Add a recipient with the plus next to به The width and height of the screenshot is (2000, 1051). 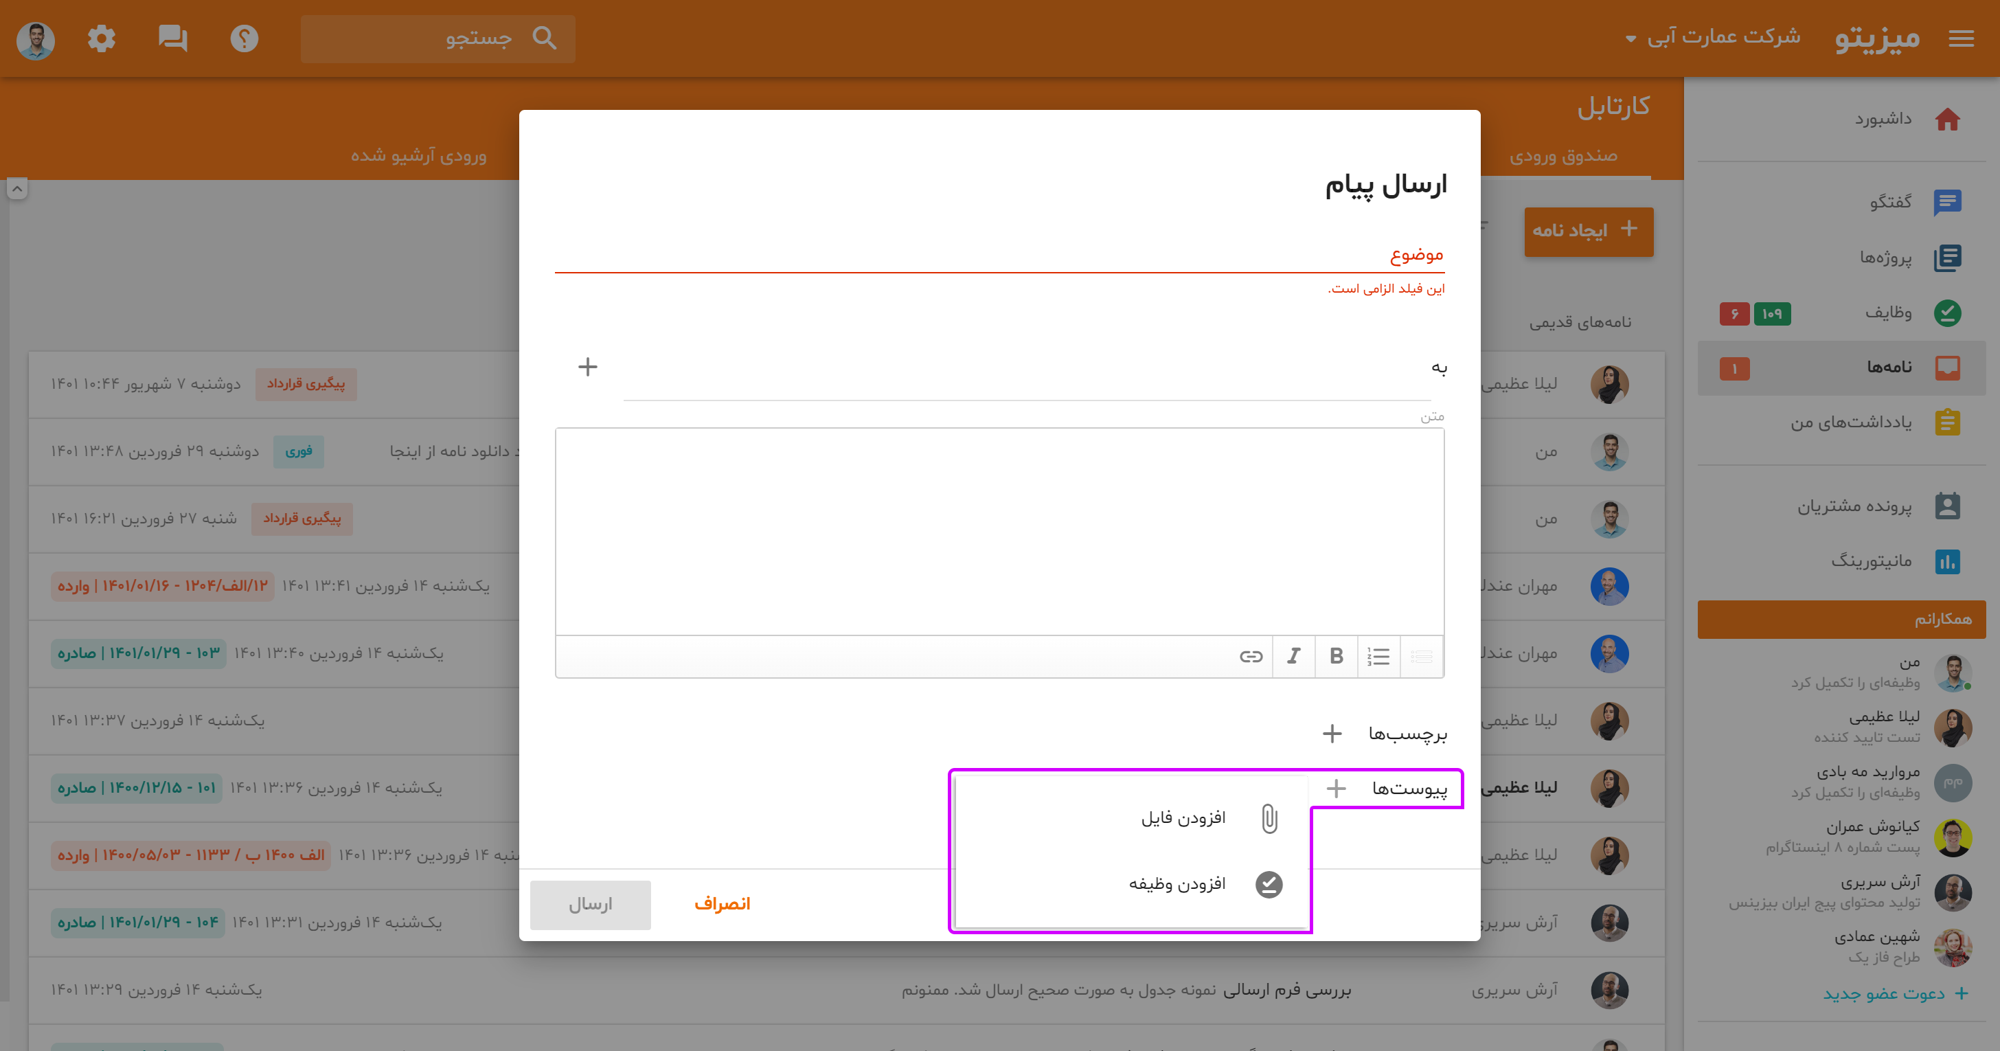pos(588,367)
